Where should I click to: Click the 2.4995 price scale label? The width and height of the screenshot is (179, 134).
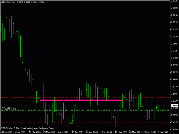pos(174,122)
